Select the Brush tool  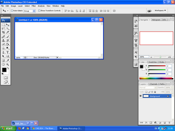(x=8, y=37)
